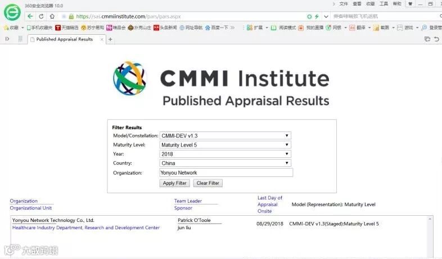Viewport: 442px width, 259px height.
Task: Open the 收藏 favorites star bookmark
Action: coord(11,28)
